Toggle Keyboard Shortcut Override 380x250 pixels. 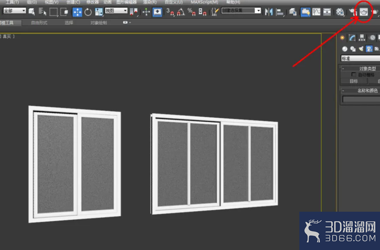click(157, 12)
